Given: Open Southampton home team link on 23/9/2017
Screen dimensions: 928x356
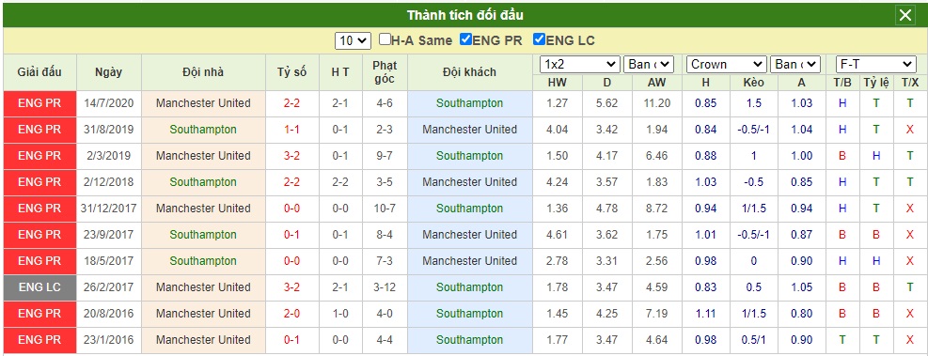Looking at the screenshot, I should click(x=203, y=235).
